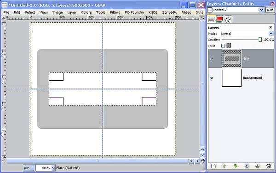Open the Filters menu
This screenshot has height=173, width=276.
115,12
